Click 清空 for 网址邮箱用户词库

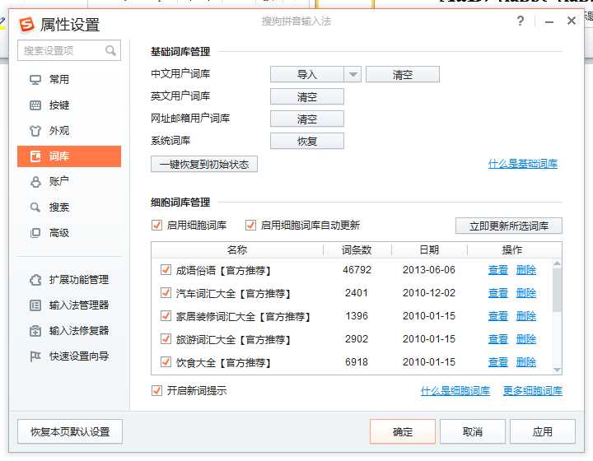click(307, 119)
